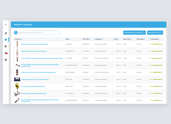
Task: Open the Multi Spline Extractor Set link
Action: click(35, 79)
